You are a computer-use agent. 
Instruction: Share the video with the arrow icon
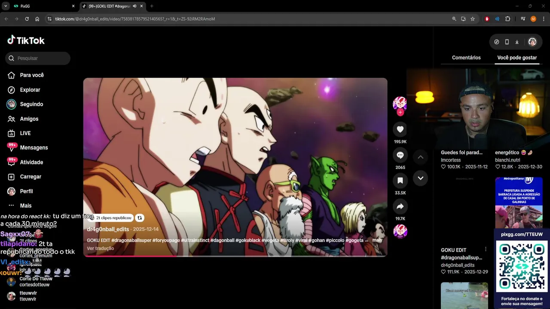coord(400,206)
